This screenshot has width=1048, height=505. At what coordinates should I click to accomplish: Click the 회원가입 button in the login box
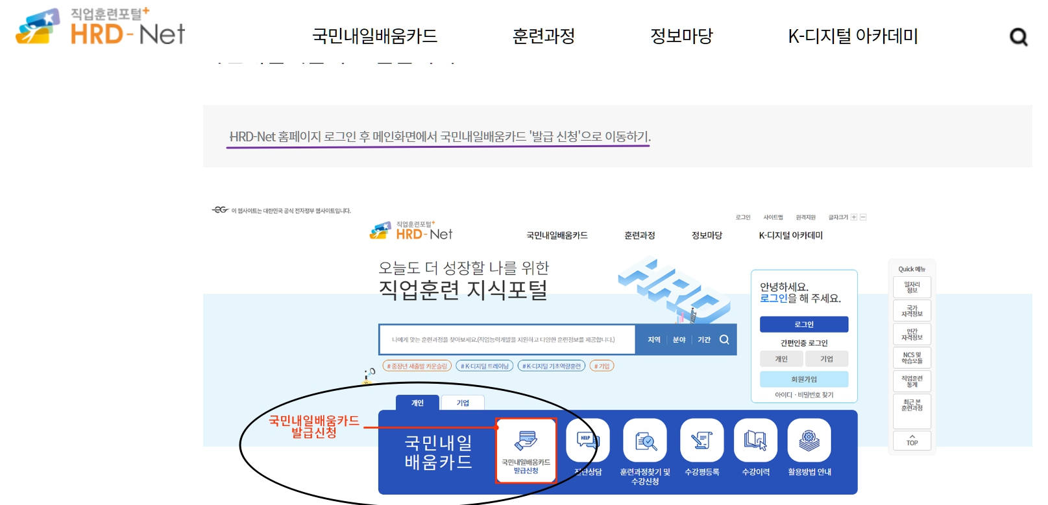(x=804, y=379)
